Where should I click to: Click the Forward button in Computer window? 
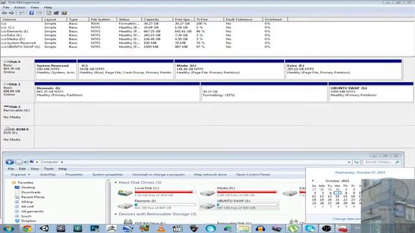[19, 162]
